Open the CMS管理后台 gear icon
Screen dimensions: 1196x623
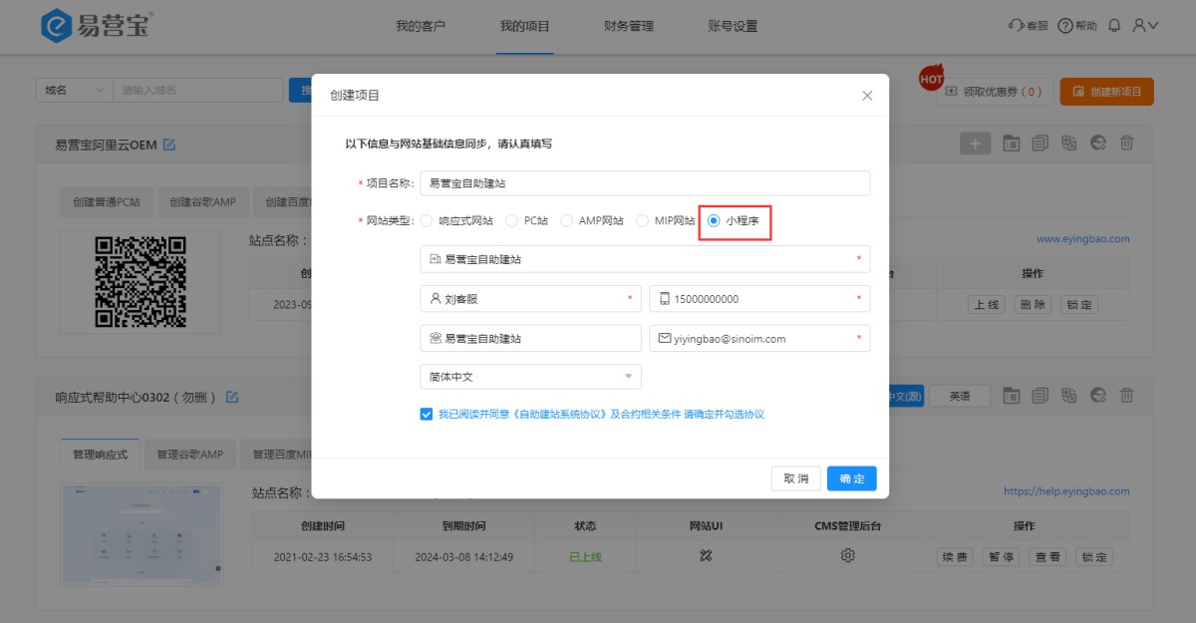point(847,556)
